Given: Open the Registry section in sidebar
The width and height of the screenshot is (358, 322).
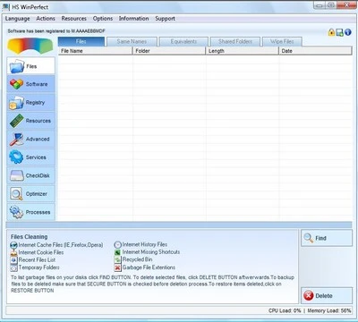Looking at the screenshot, I should coord(31,102).
